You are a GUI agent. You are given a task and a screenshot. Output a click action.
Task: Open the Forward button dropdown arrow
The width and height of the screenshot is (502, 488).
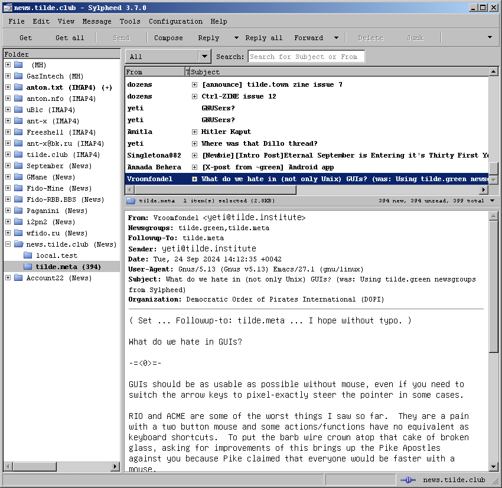pyautogui.click(x=336, y=38)
